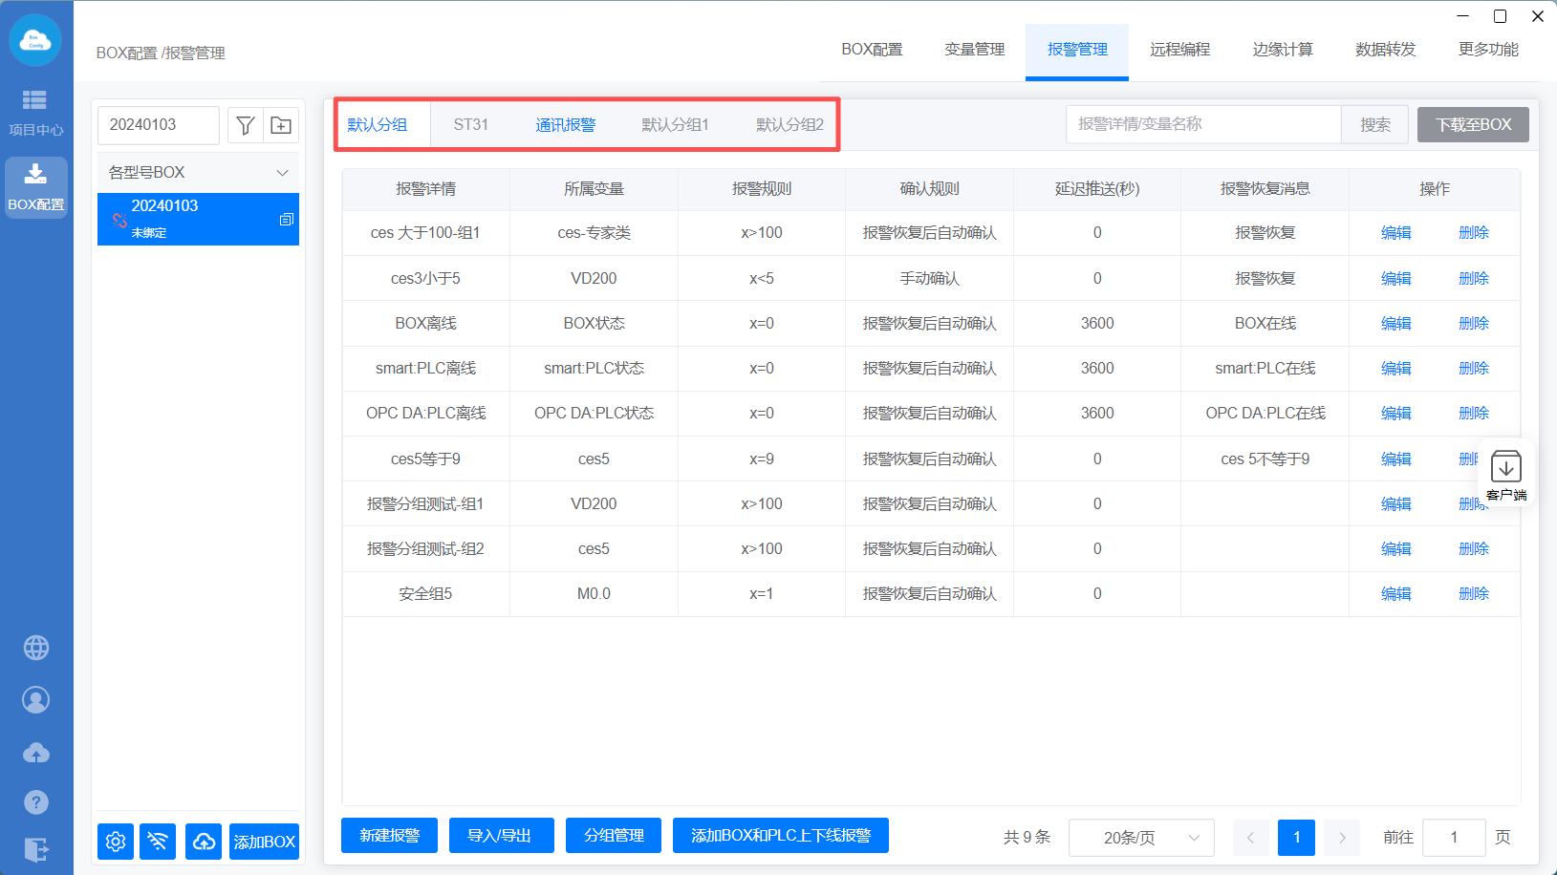
Task: Collapse the 各型号BOX group
Action: pos(282,173)
